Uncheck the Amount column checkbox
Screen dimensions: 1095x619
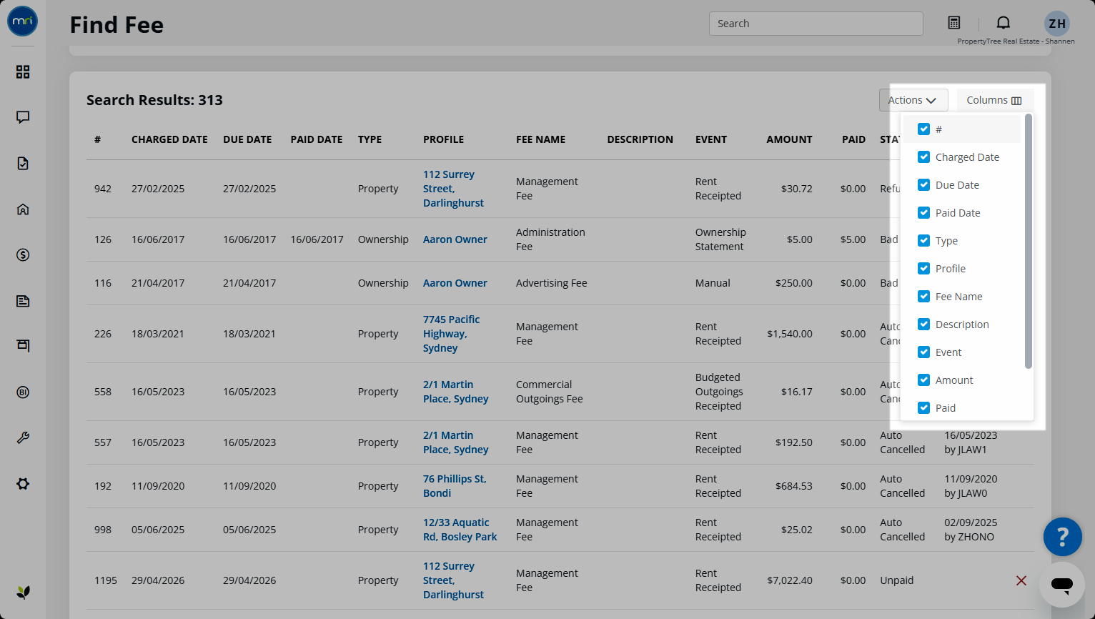click(923, 380)
